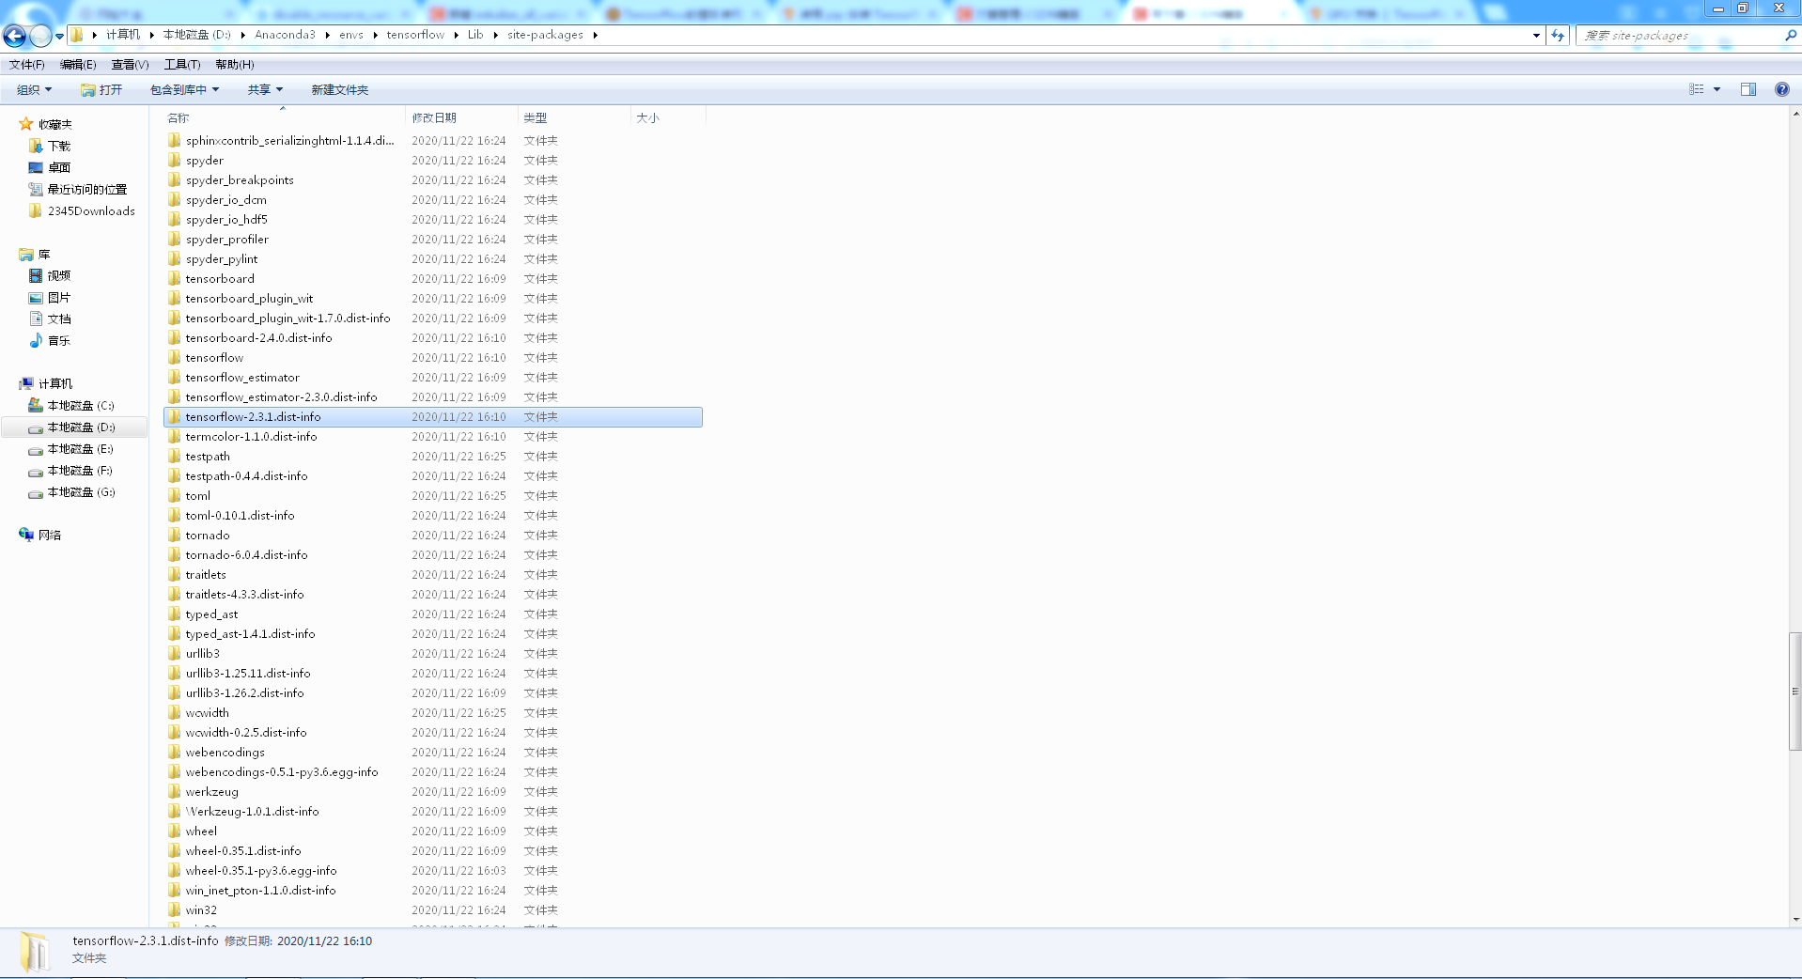Select tensorboard-2.4.0.dist-info folder
This screenshot has width=1802, height=979.
[x=433, y=337]
